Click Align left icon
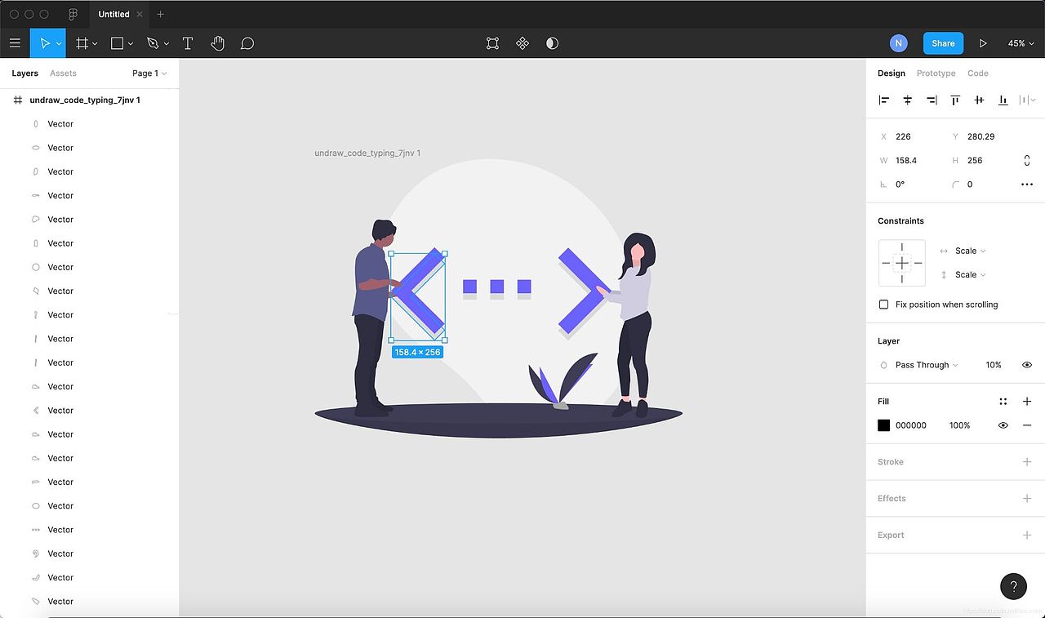Image resolution: width=1045 pixels, height=618 pixels. point(883,100)
